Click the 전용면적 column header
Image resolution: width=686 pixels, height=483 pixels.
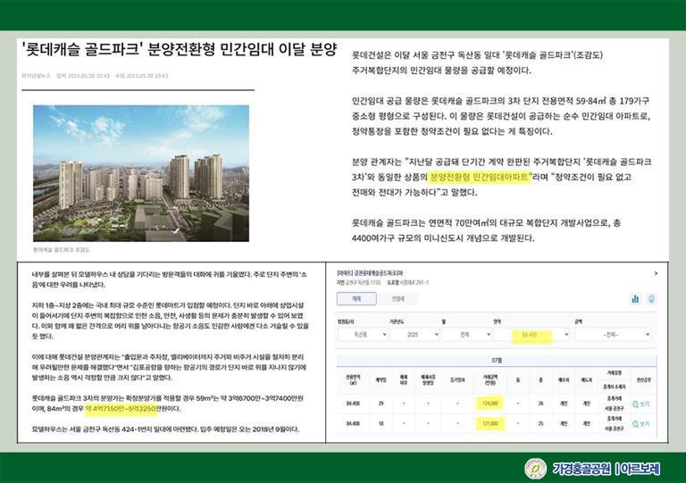click(x=353, y=379)
